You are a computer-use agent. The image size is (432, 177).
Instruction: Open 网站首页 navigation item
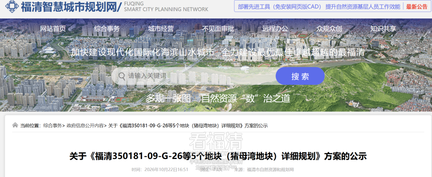pyautogui.click(x=53, y=28)
